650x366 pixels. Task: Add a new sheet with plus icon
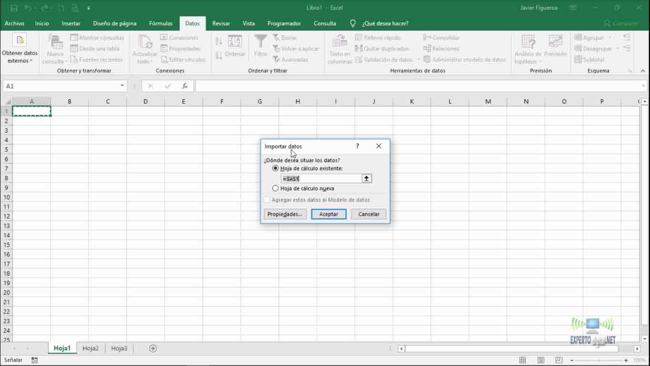[153, 348]
